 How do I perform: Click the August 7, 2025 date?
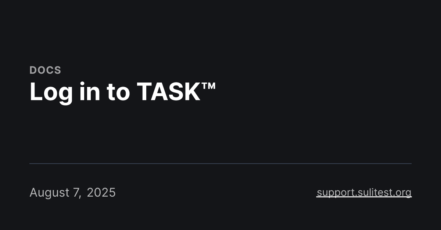72,193
